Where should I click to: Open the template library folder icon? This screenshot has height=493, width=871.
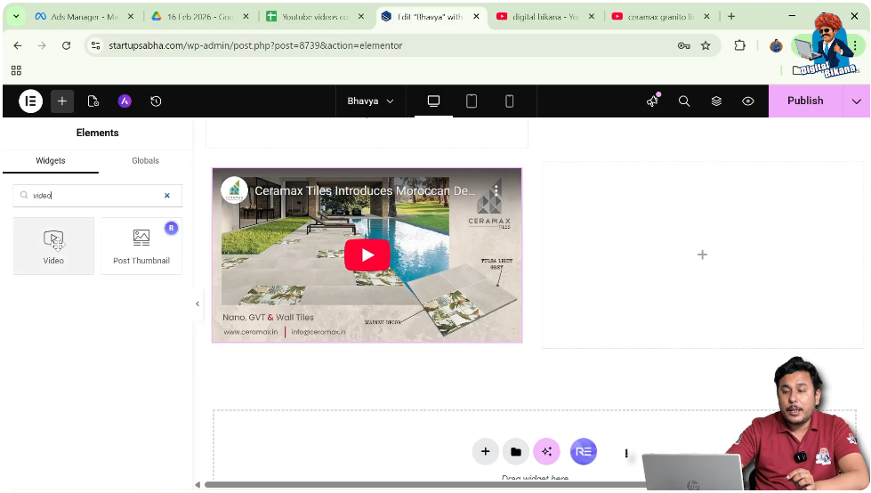pos(515,451)
